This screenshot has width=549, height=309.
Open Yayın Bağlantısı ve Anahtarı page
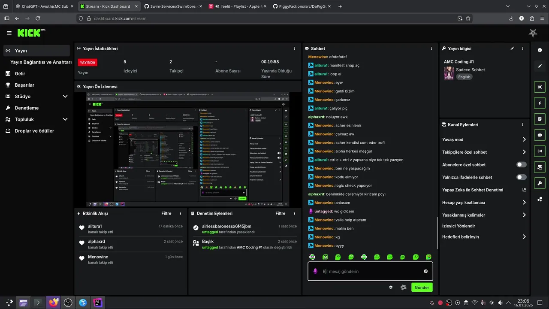pyautogui.click(x=41, y=62)
